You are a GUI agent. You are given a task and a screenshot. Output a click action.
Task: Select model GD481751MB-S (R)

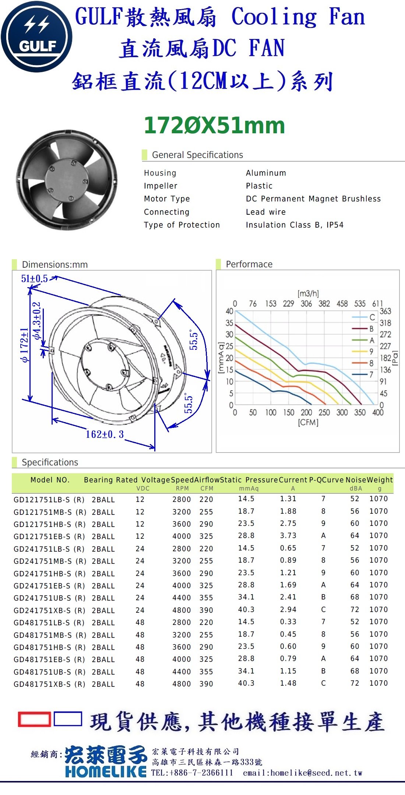[50, 635]
